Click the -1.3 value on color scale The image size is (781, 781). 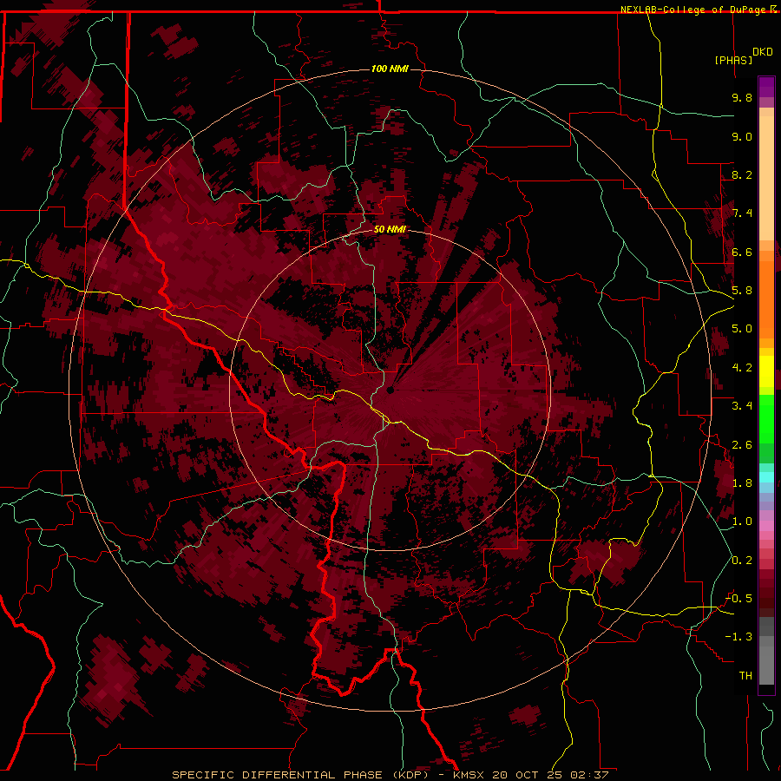point(739,637)
